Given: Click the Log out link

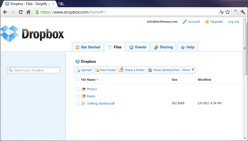Looking at the screenshot, I should click(234, 22).
